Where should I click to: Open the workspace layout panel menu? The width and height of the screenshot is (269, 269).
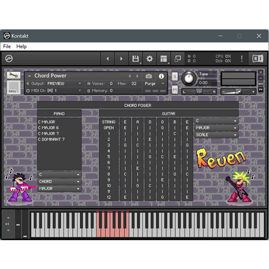164,59
